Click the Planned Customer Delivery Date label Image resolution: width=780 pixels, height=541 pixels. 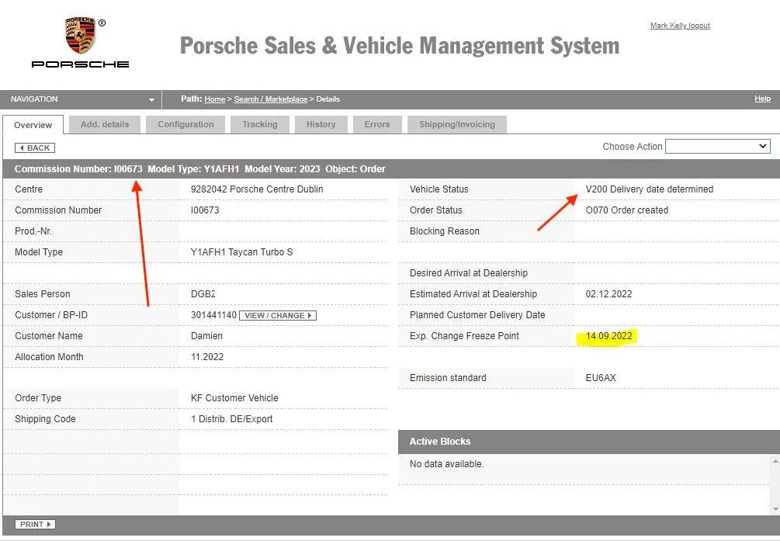pos(477,315)
